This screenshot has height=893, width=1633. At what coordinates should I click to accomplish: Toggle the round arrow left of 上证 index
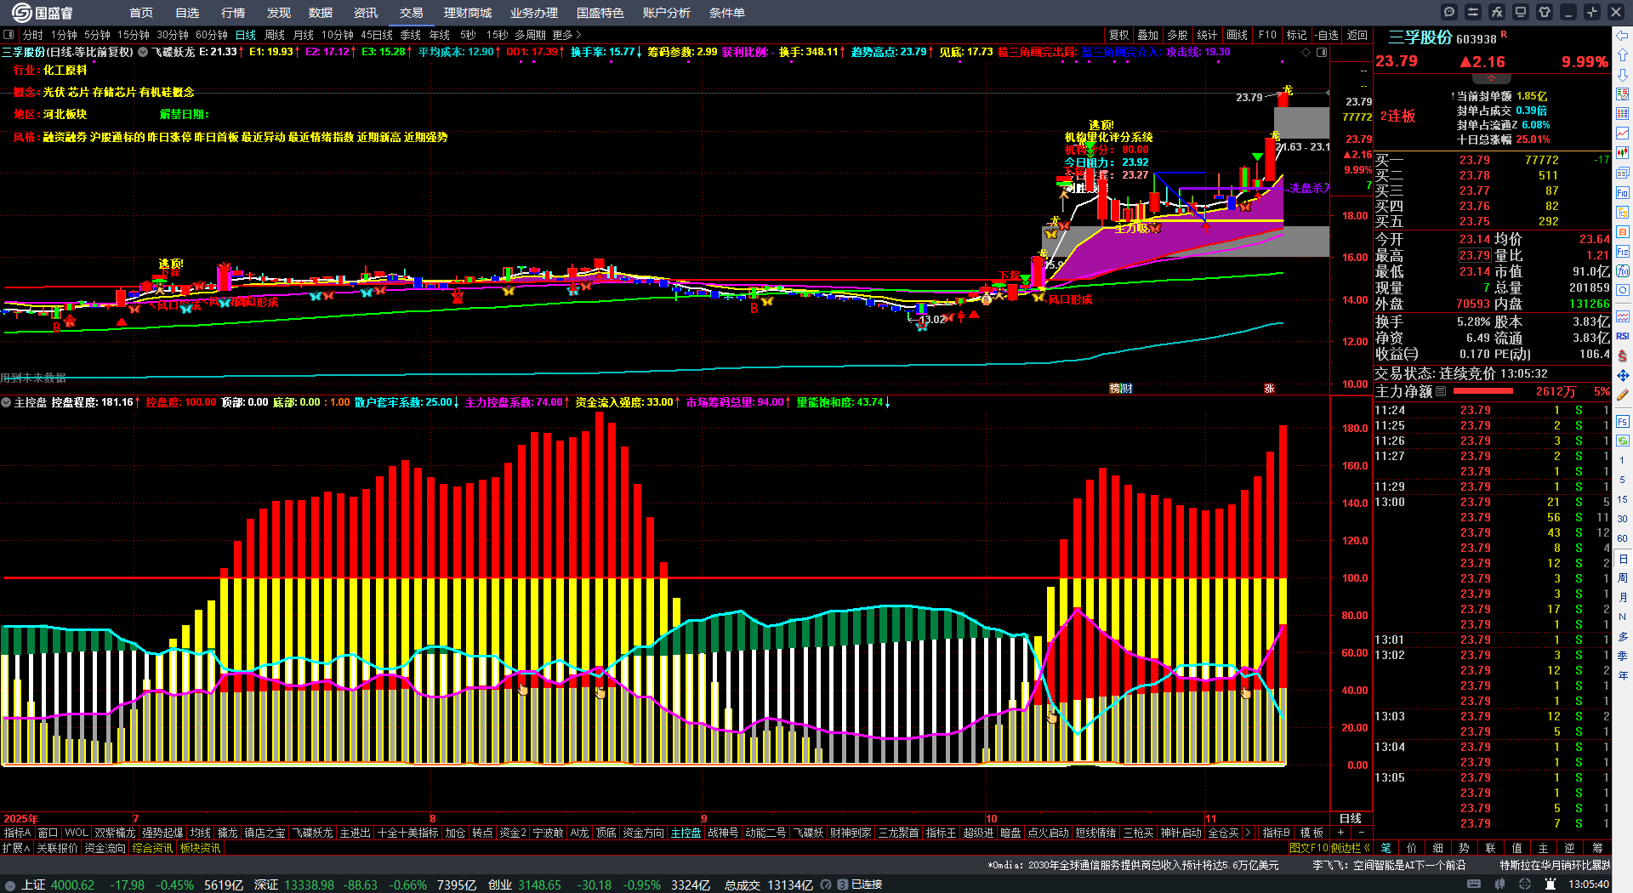[10, 884]
